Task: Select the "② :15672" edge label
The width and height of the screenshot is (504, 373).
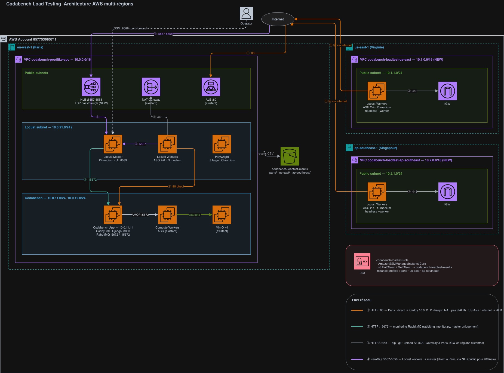Action: click(x=90, y=180)
